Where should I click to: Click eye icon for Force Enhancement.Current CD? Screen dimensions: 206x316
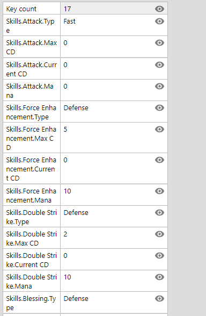pyautogui.click(x=159, y=160)
